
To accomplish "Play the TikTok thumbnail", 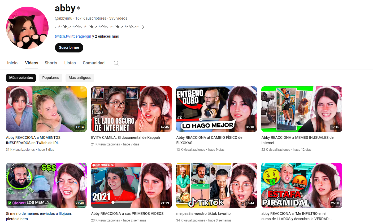I will (216, 185).
